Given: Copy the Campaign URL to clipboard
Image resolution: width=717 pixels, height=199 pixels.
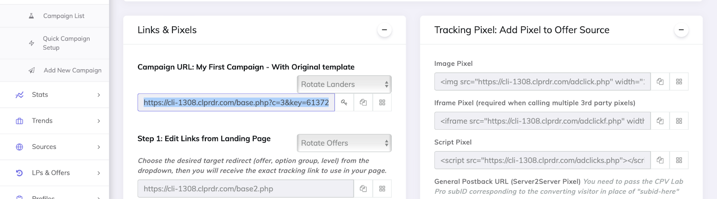Looking at the screenshot, I should 363,102.
